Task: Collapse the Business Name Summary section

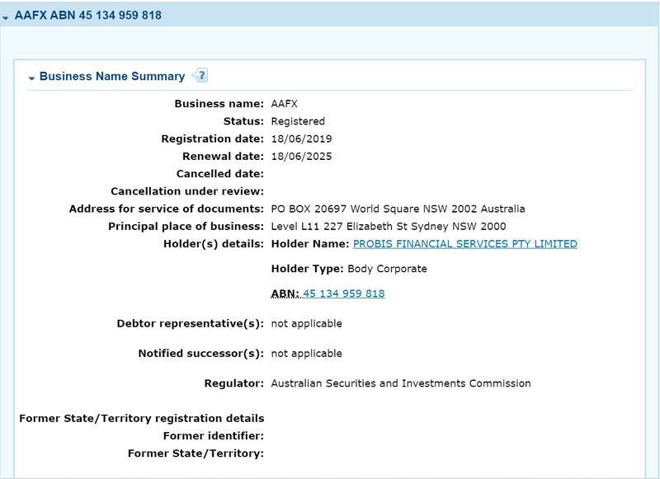Action: 32,76
